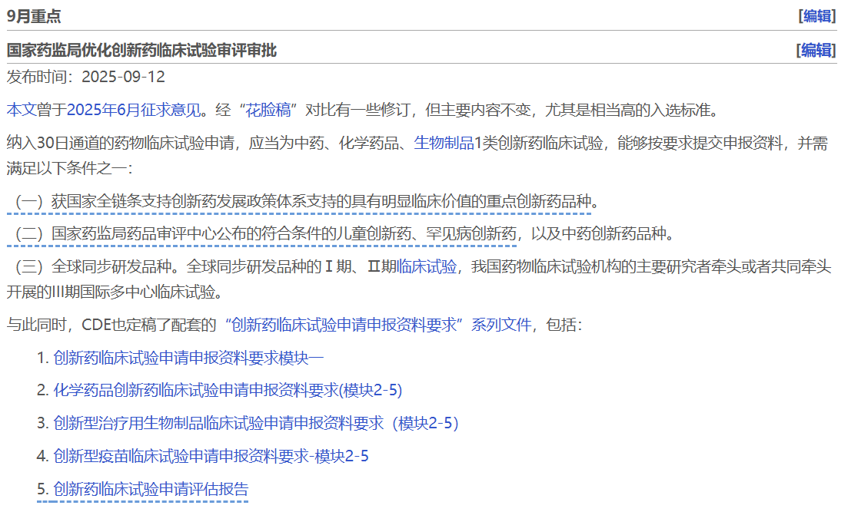Follow the 生物制品 link
Image resolution: width=848 pixels, height=512 pixels.
(x=444, y=144)
